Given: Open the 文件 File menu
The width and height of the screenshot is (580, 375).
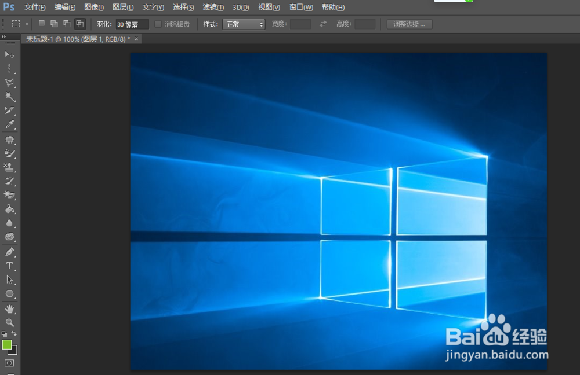Looking at the screenshot, I should click(35, 7).
